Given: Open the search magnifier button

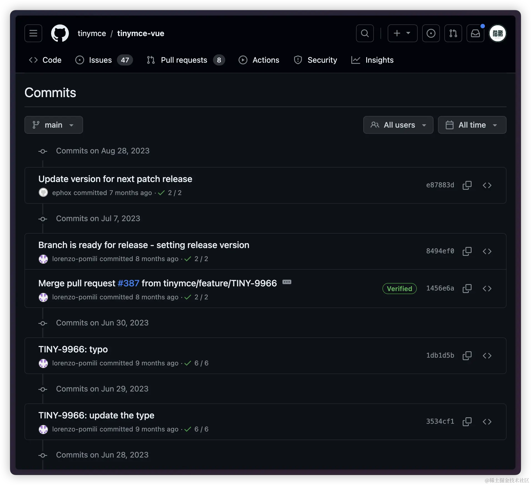Looking at the screenshot, I should pyautogui.click(x=365, y=33).
